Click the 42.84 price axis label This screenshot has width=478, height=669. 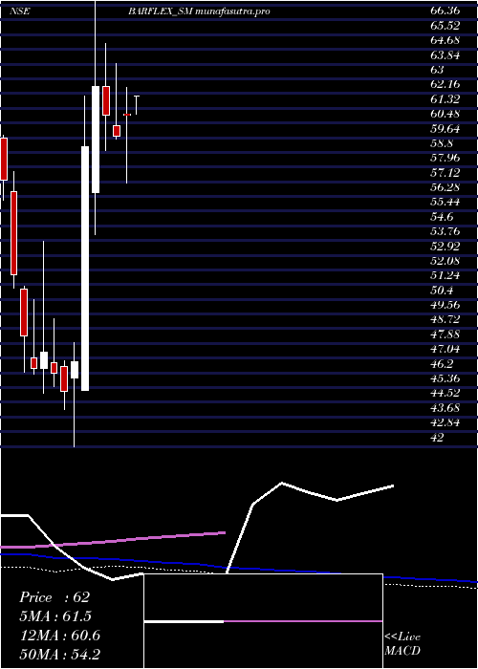pyautogui.click(x=445, y=423)
